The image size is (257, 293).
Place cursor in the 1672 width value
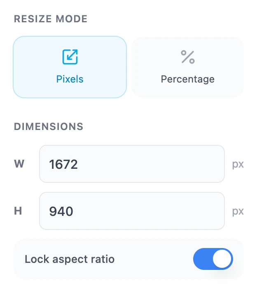(x=63, y=164)
